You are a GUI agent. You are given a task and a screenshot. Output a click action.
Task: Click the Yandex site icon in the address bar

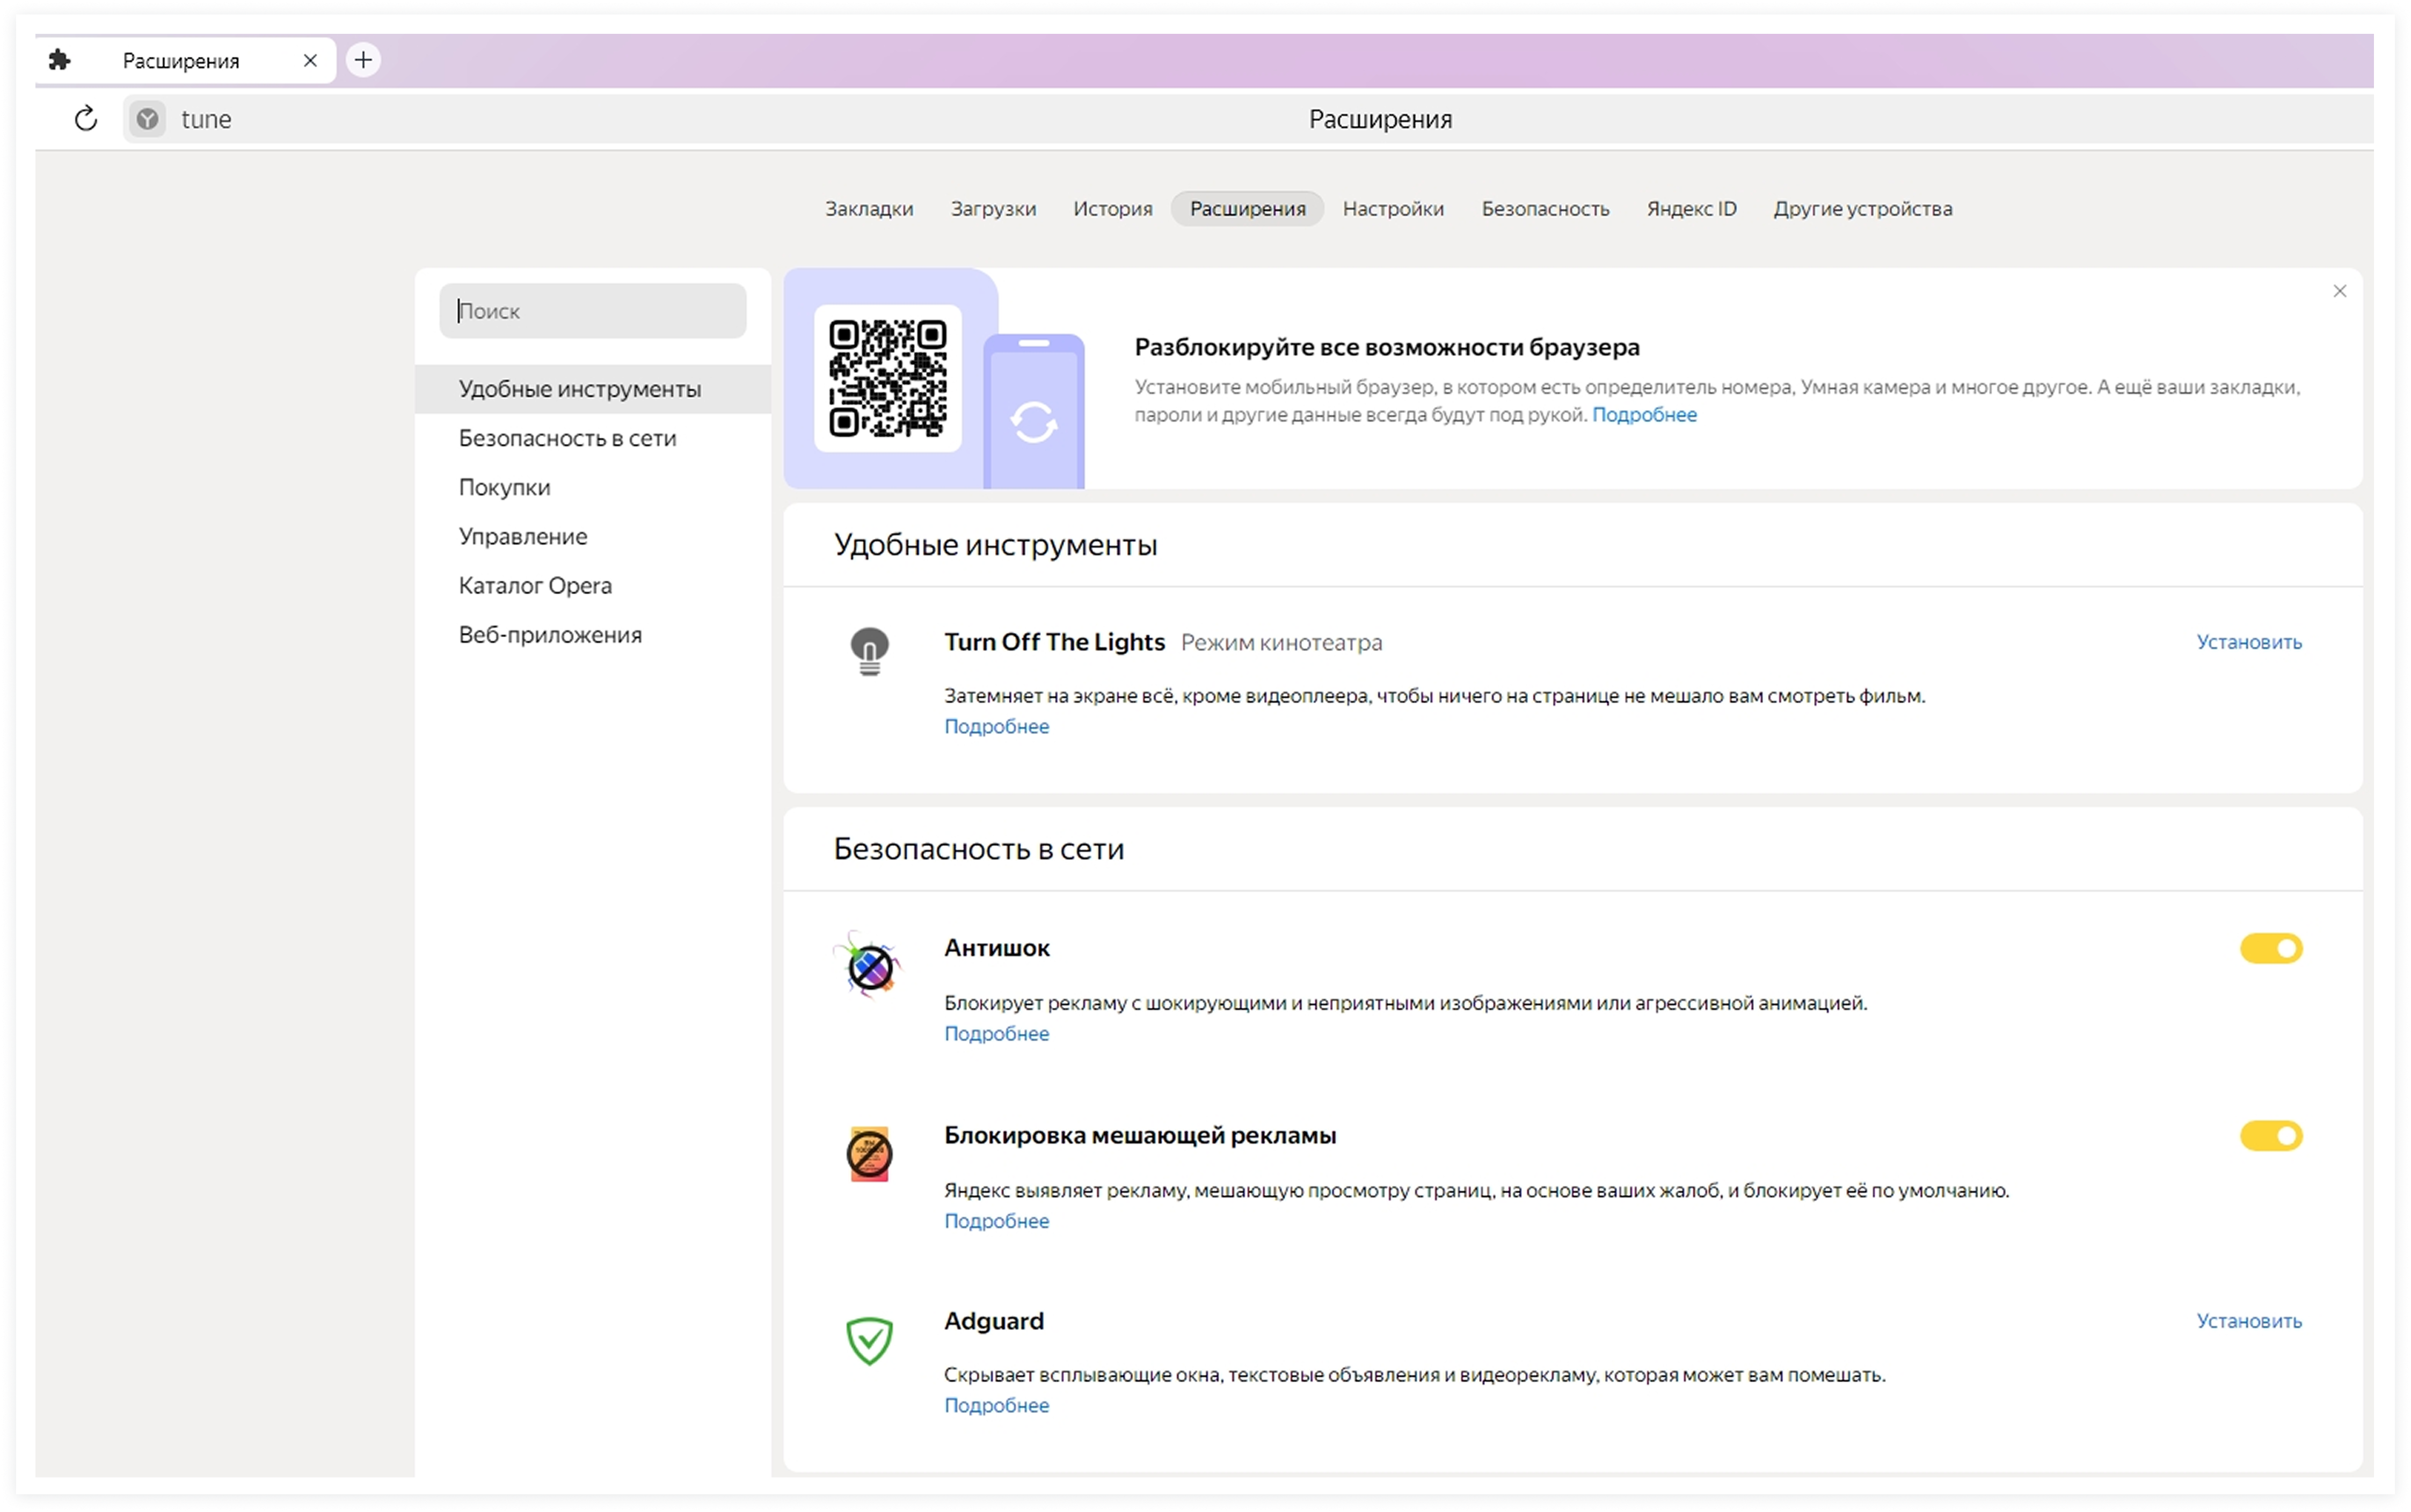148,119
